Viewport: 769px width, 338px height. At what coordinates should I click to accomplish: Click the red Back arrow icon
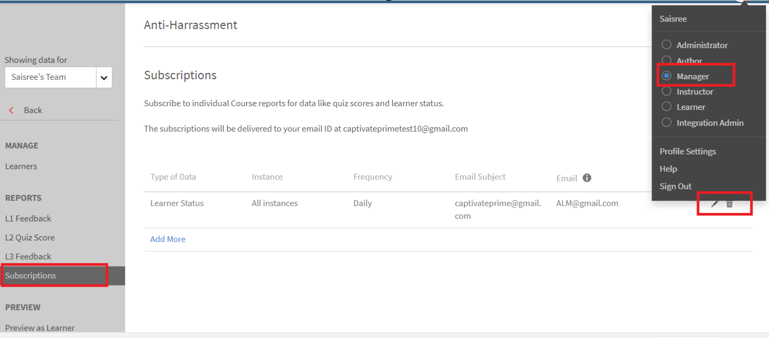[x=12, y=110]
